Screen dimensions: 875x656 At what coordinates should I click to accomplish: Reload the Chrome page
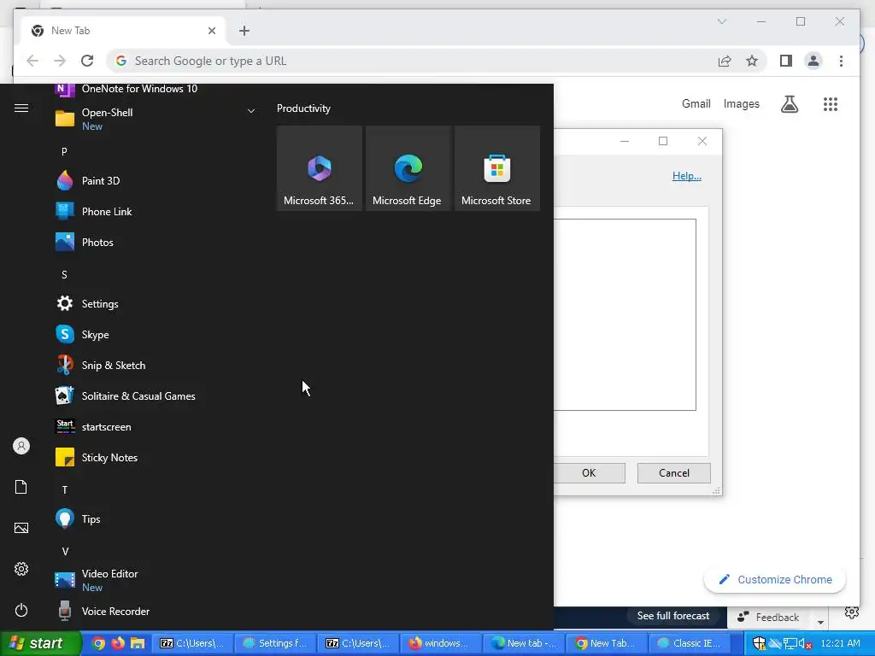click(87, 61)
